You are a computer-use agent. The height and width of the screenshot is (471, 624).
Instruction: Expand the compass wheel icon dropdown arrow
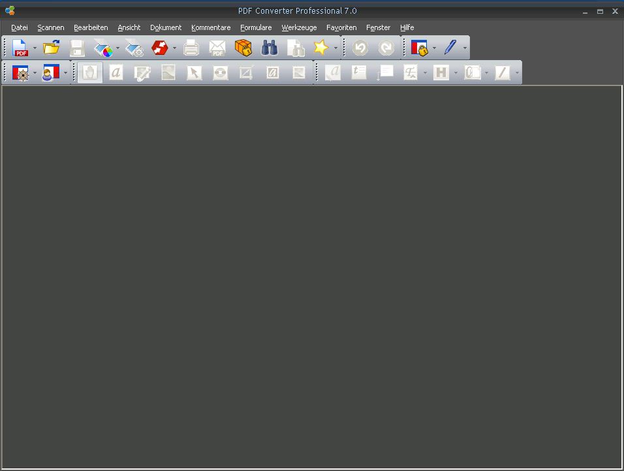point(35,73)
